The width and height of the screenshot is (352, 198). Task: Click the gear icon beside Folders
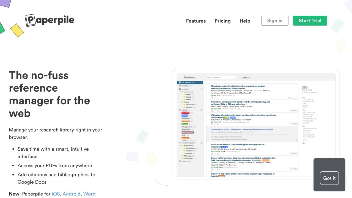201,89
